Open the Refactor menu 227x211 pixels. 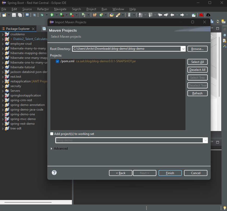[x=43, y=9]
